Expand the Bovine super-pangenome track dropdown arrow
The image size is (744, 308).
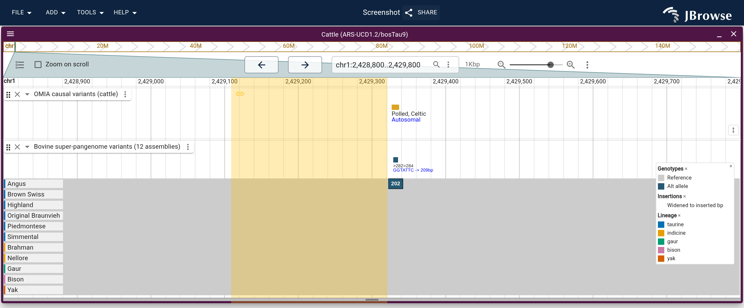tap(27, 147)
